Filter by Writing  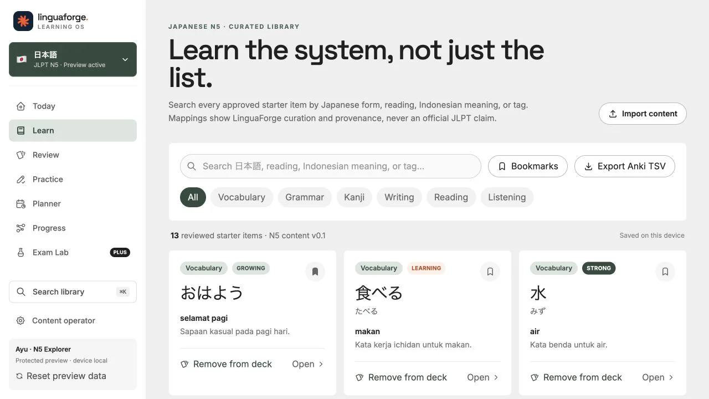tap(399, 197)
